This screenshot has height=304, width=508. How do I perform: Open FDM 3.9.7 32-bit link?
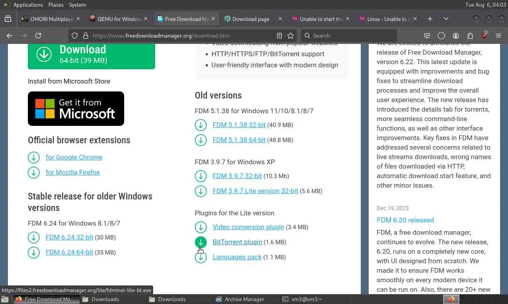coord(237,176)
